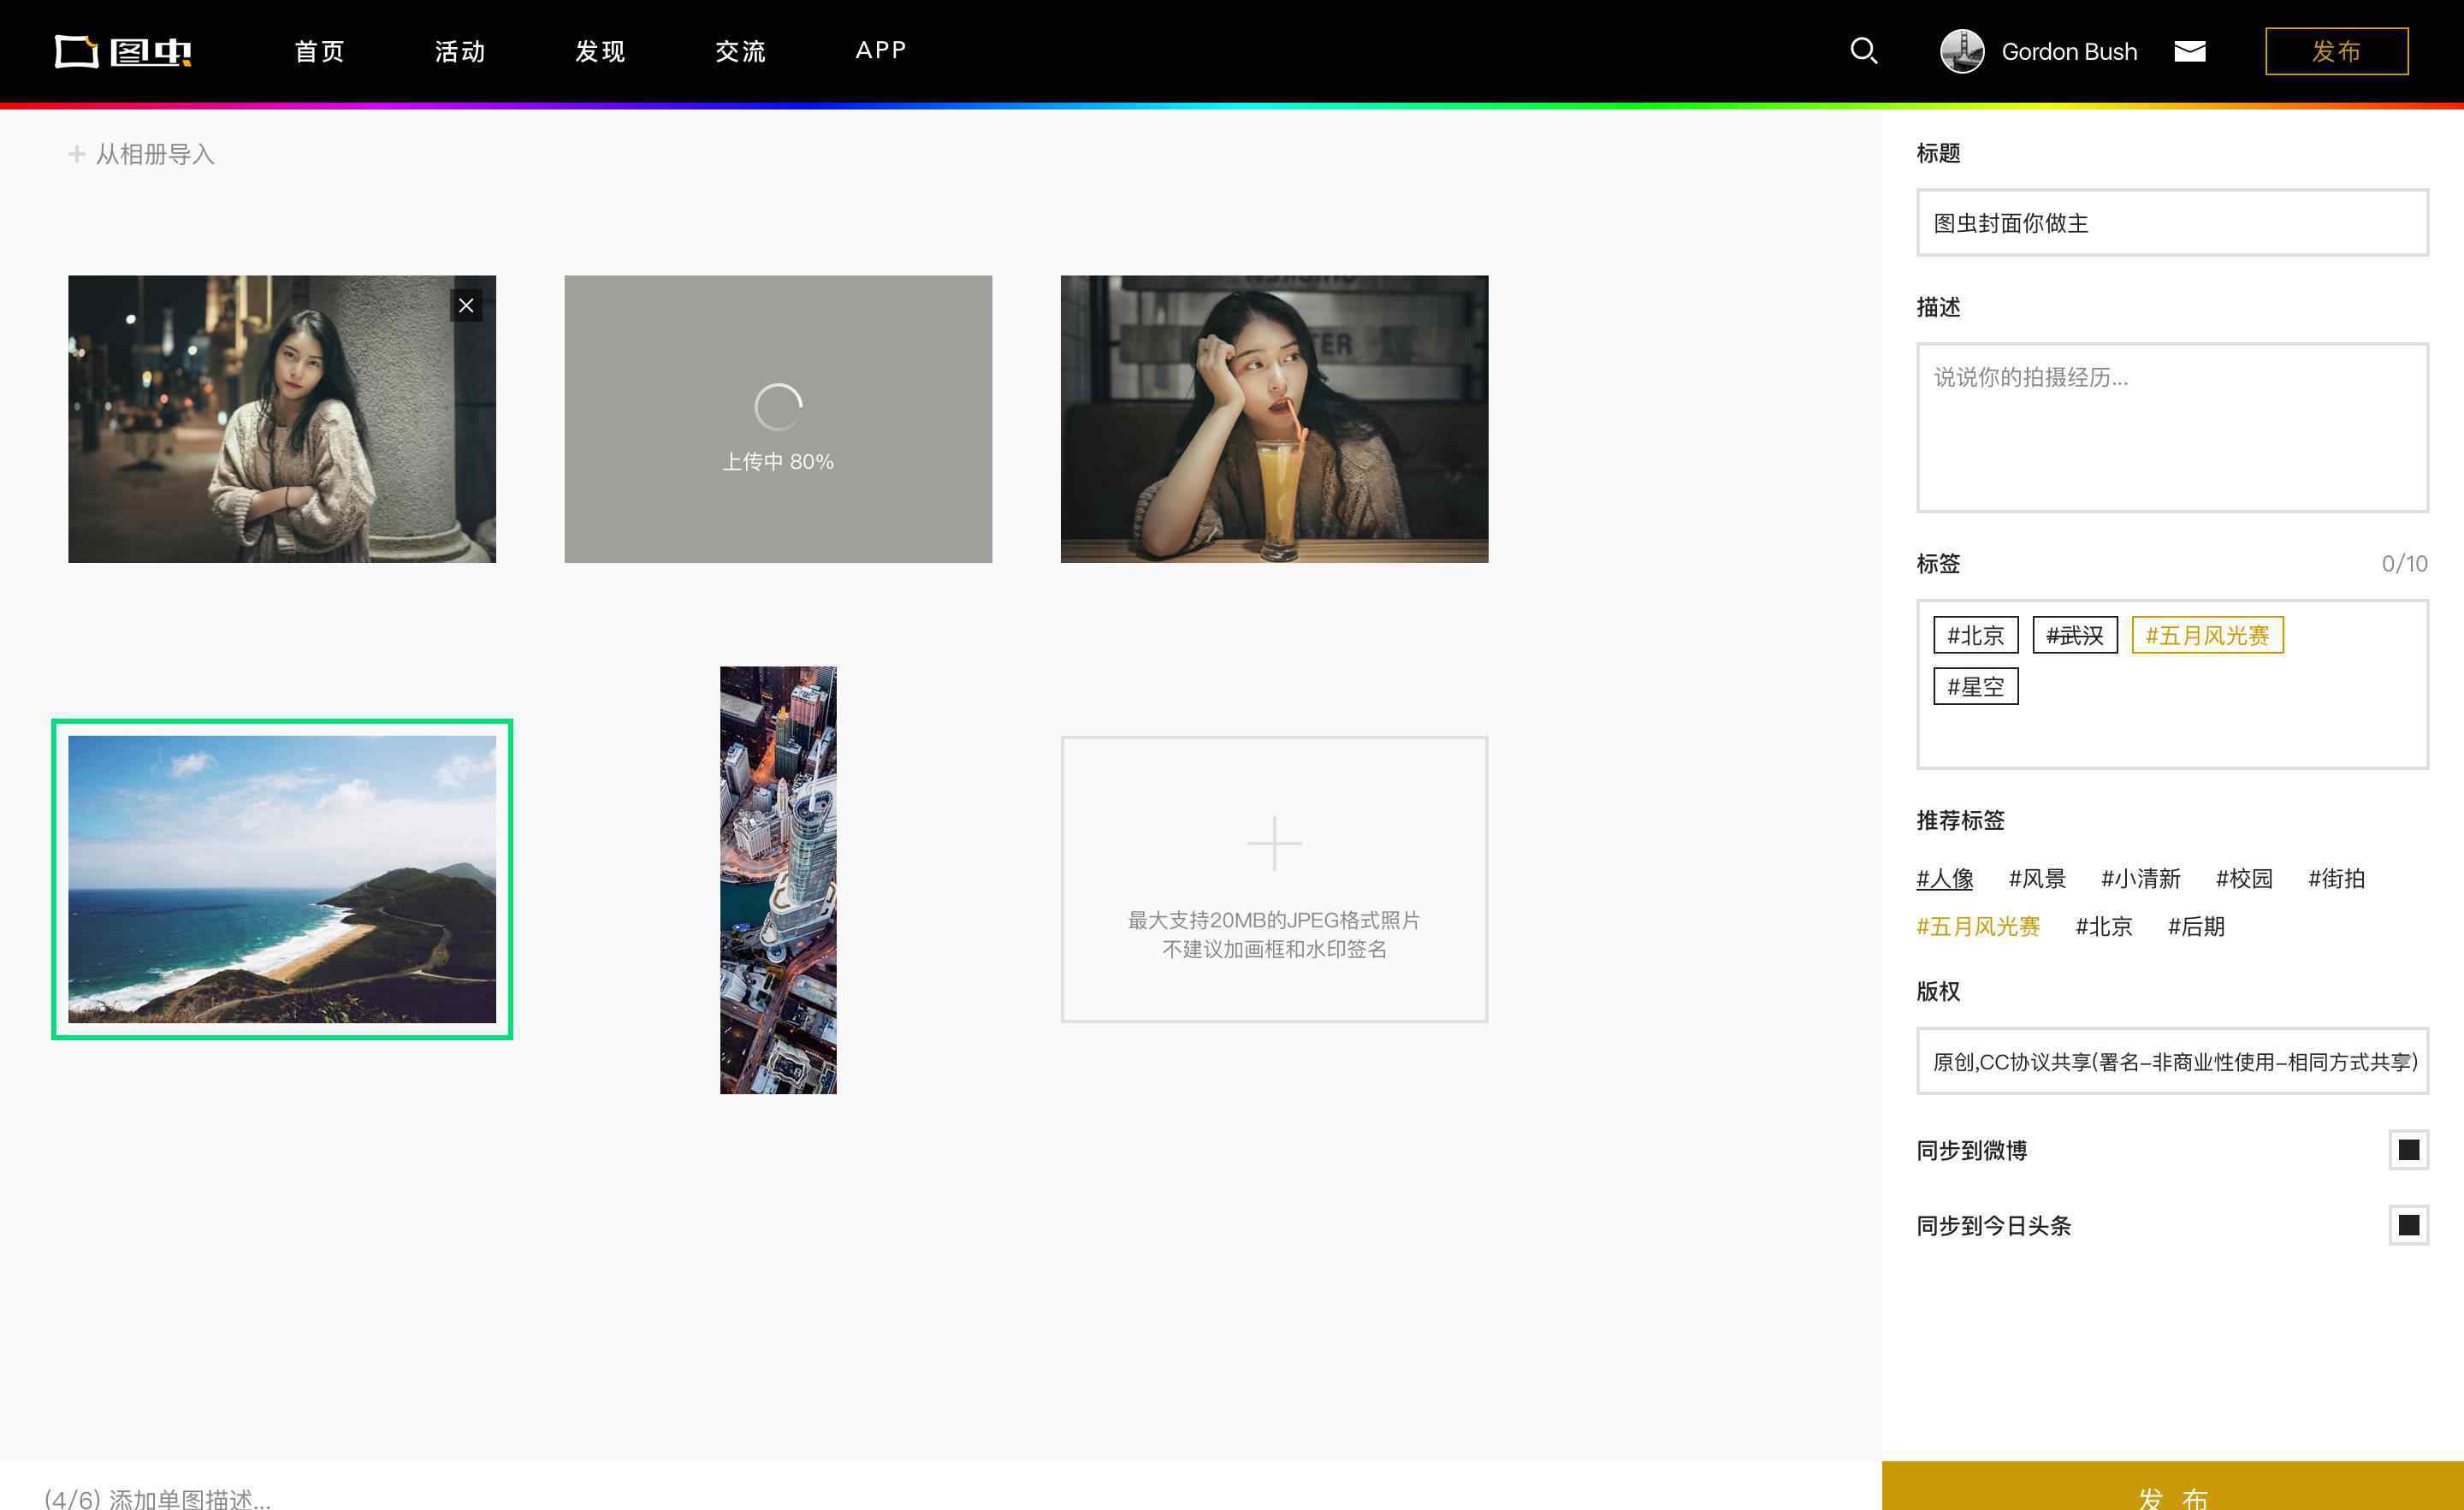
Task: Select #武汉 tag in tag box
Action: click(x=2075, y=635)
